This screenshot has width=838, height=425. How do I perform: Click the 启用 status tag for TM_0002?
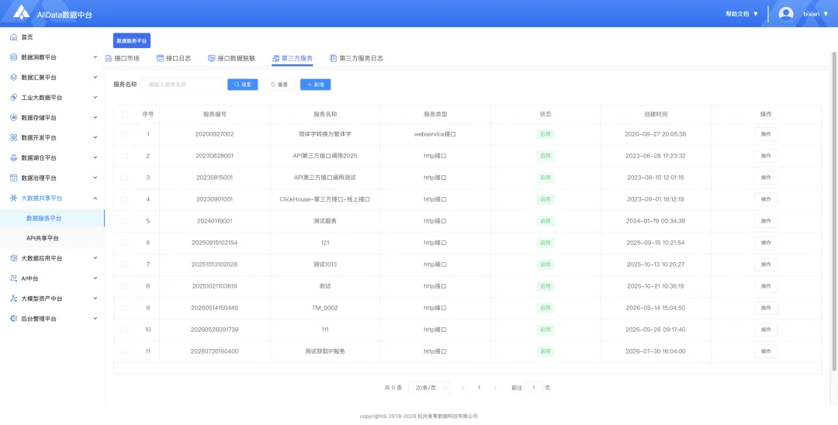545,308
